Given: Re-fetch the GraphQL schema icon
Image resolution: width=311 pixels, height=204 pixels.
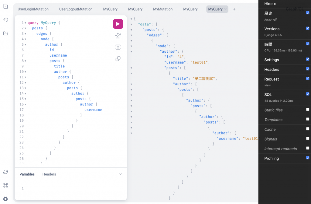Looking at the screenshot, I should click(5, 172).
